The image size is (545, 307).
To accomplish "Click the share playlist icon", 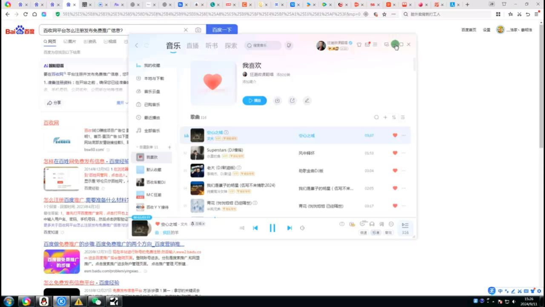I will [x=292, y=101].
